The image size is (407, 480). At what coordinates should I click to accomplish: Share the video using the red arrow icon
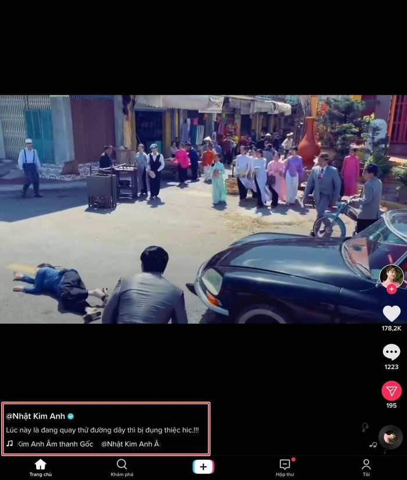(391, 391)
